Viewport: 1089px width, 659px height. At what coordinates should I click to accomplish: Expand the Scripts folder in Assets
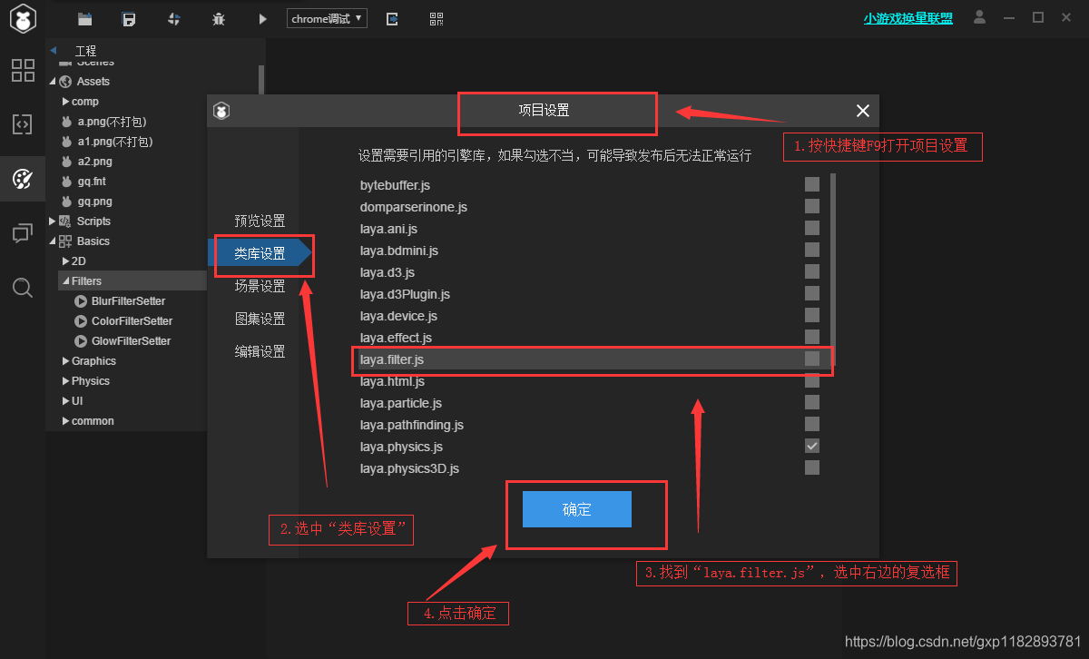click(52, 221)
